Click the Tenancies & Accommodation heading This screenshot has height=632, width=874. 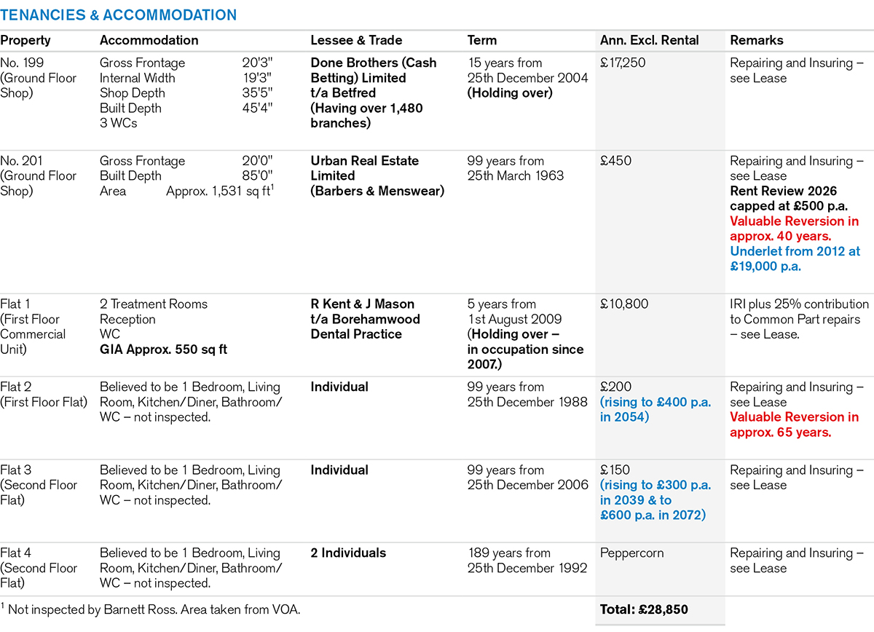pos(118,15)
